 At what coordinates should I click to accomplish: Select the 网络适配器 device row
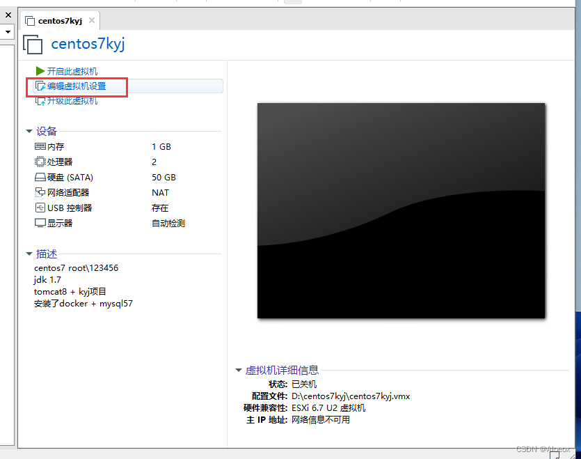click(x=128, y=192)
